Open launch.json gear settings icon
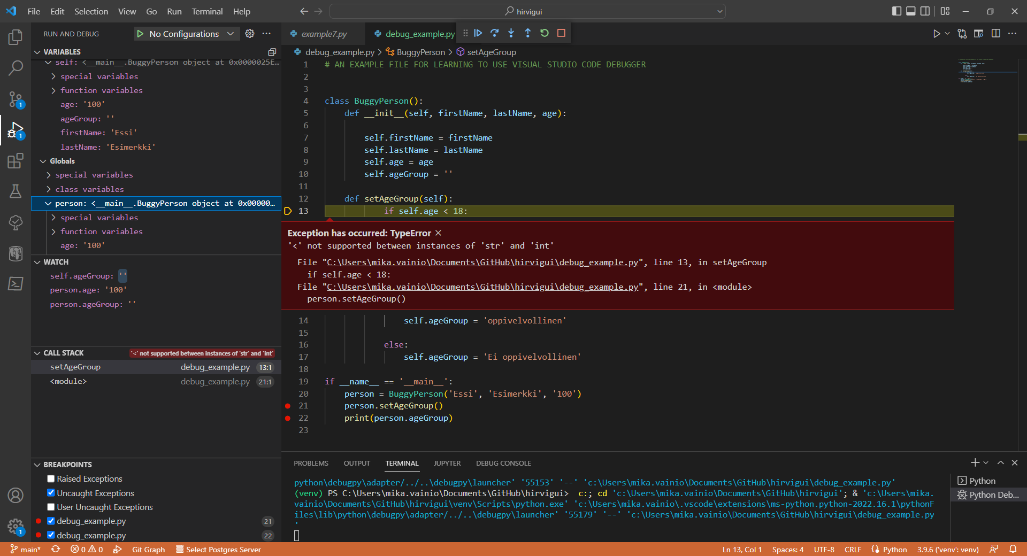Viewport: 1027px width, 556px height. pos(250,34)
